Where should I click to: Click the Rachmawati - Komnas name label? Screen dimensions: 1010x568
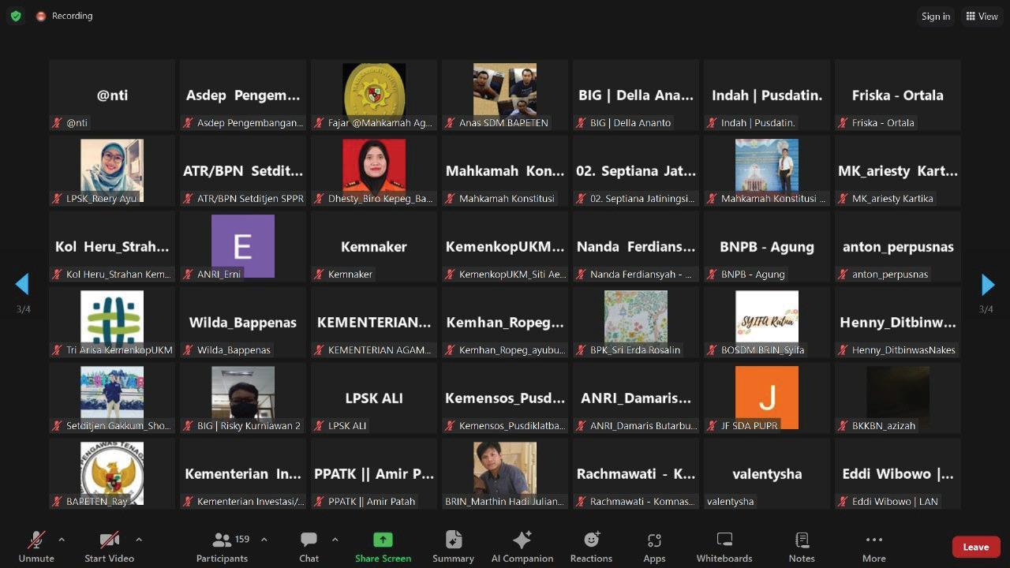click(642, 501)
